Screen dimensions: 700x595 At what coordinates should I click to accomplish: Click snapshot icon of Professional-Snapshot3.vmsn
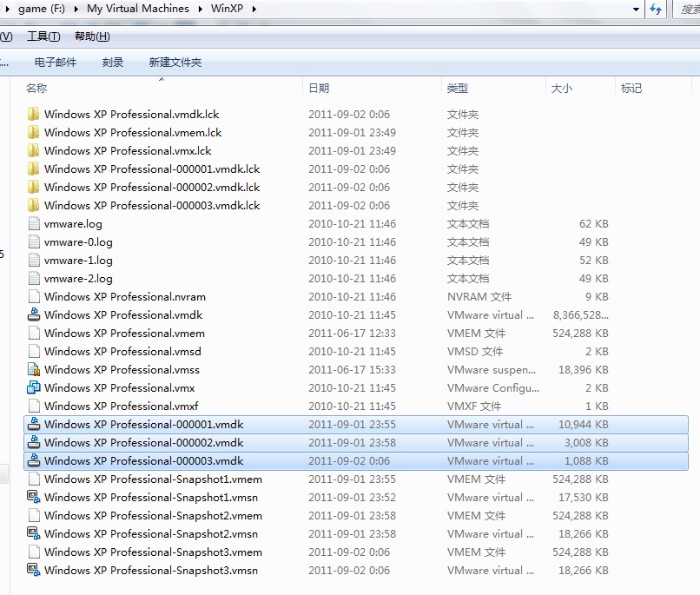34,570
